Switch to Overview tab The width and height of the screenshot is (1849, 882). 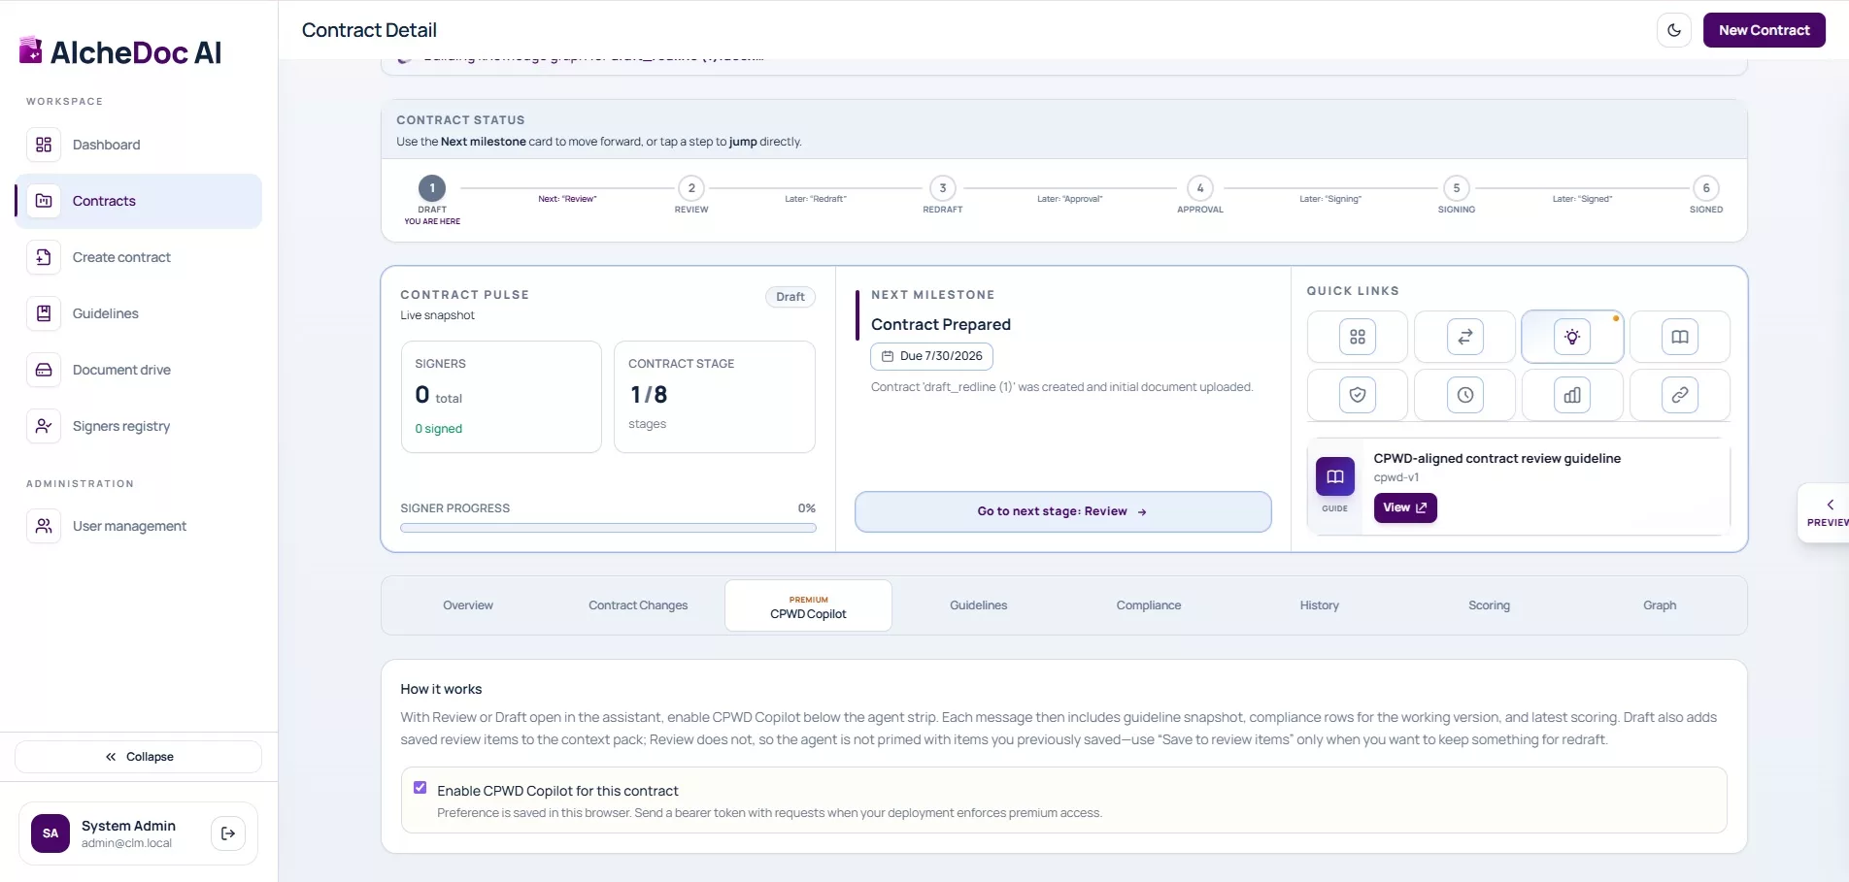tap(468, 605)
